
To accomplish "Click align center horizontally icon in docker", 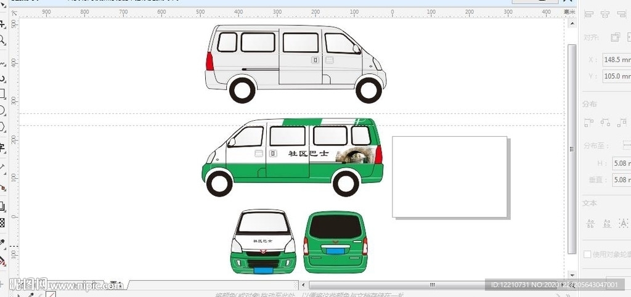I will 605,15.
